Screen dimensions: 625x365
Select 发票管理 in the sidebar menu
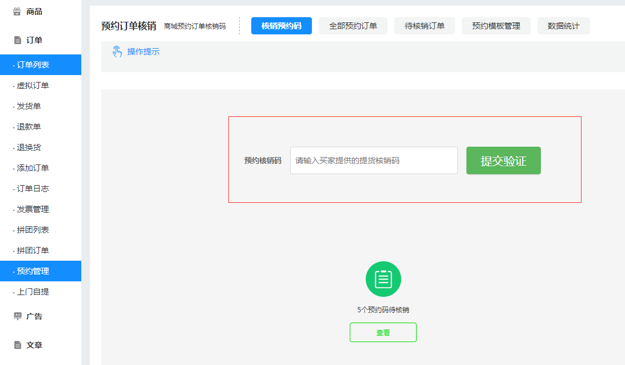[33, 209]
